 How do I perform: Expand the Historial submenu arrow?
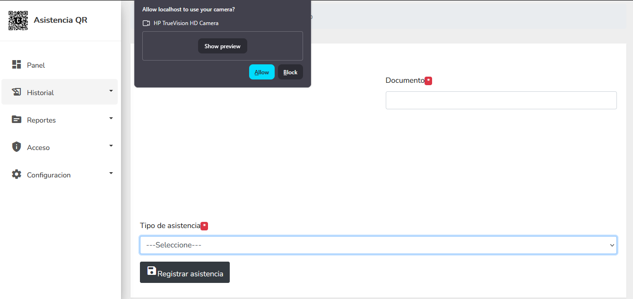[x=111, y=91]
